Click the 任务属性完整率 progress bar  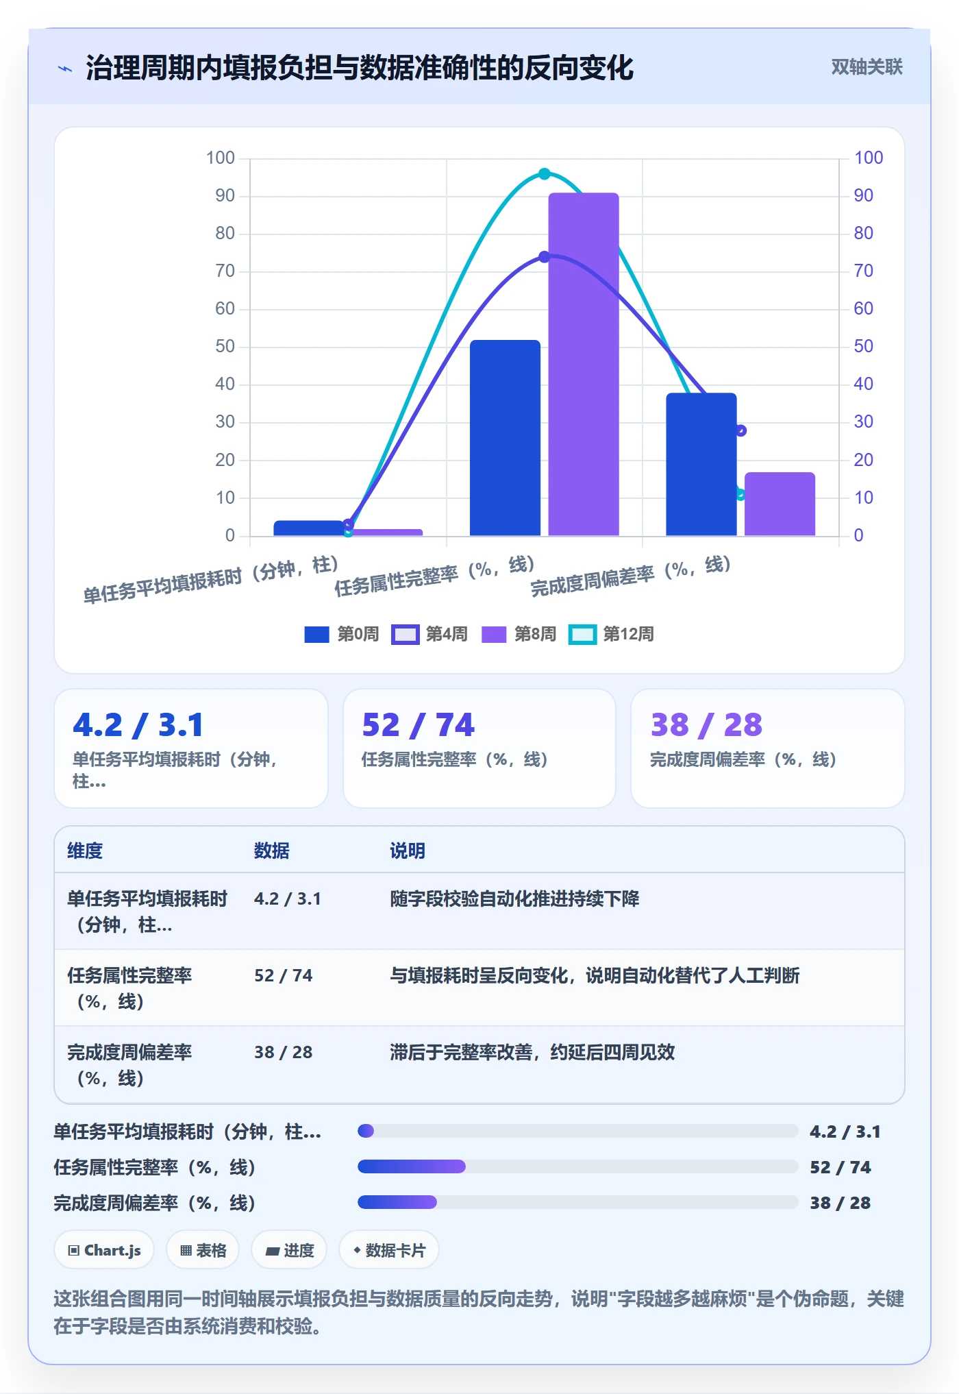(578, 1166)
